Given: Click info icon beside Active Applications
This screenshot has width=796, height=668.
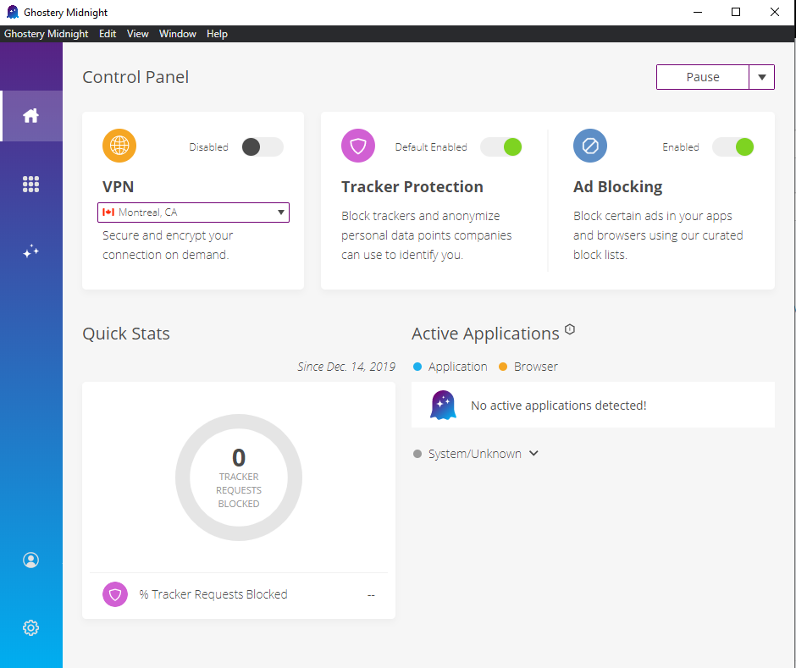Looking at the screenshot, I should 570,330.
